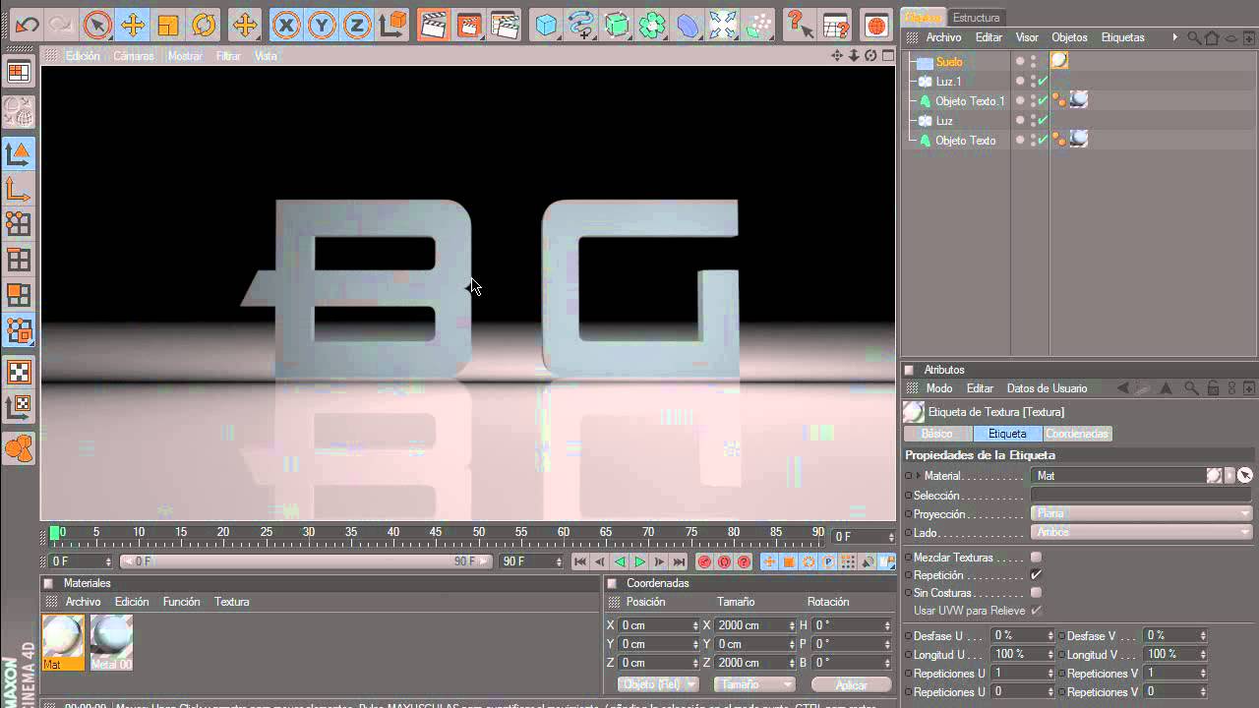Image resolution: width=1259 pixels, height=708 pixels.
Task: Open Cámaras menu in viewport
Action: (x=134, y=56)
